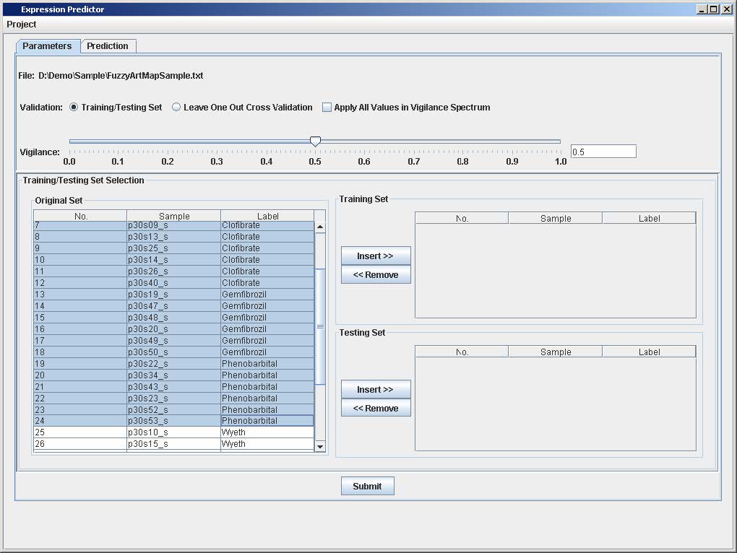
Task: Switch to the Prediction tab
Action: point(108,46)
